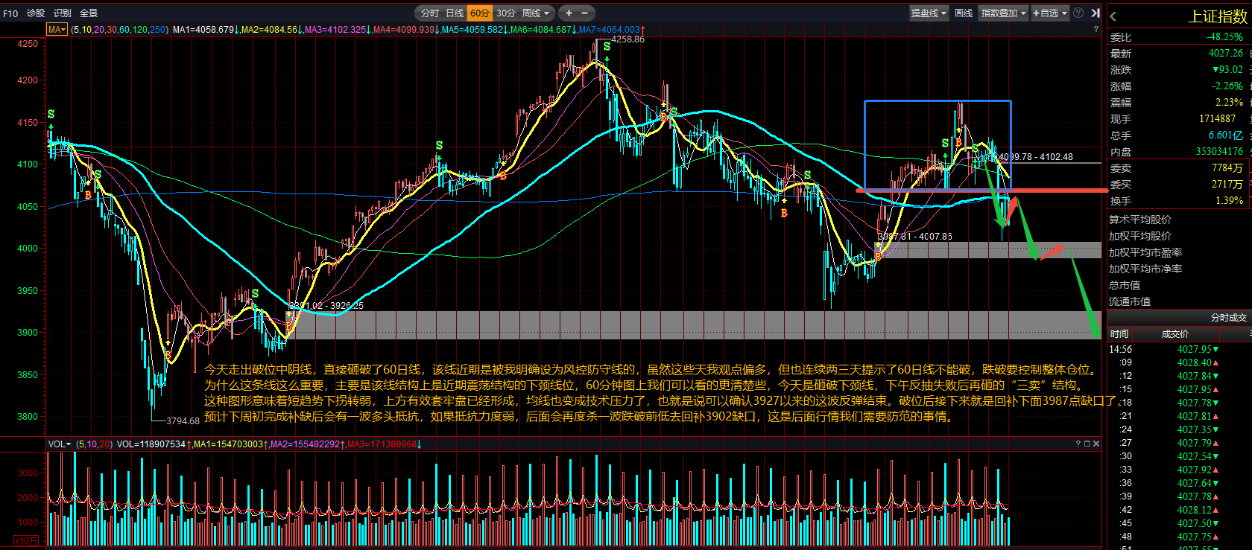Close the VOL sub-pane
Screen dimensions: 1252x550
coord(1095,444)
